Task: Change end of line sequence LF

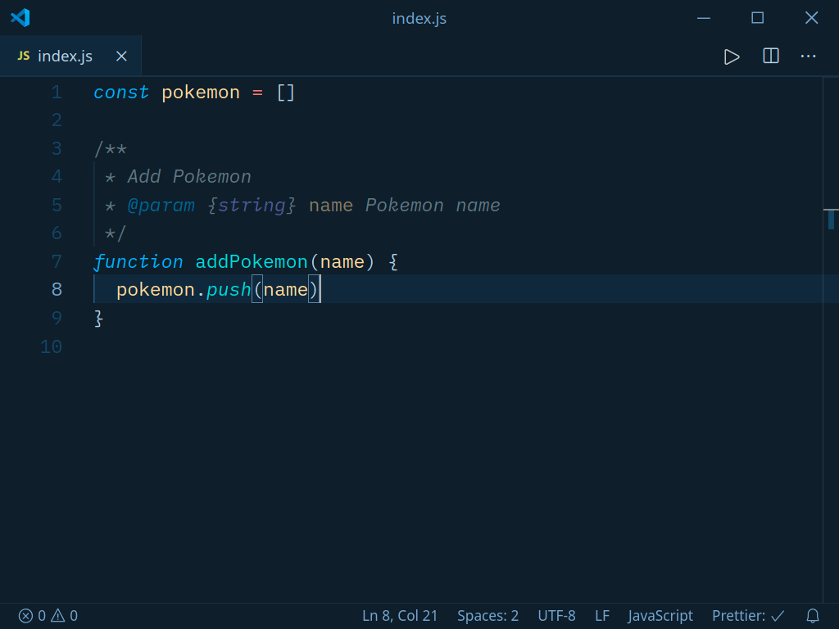Action: 602,616
